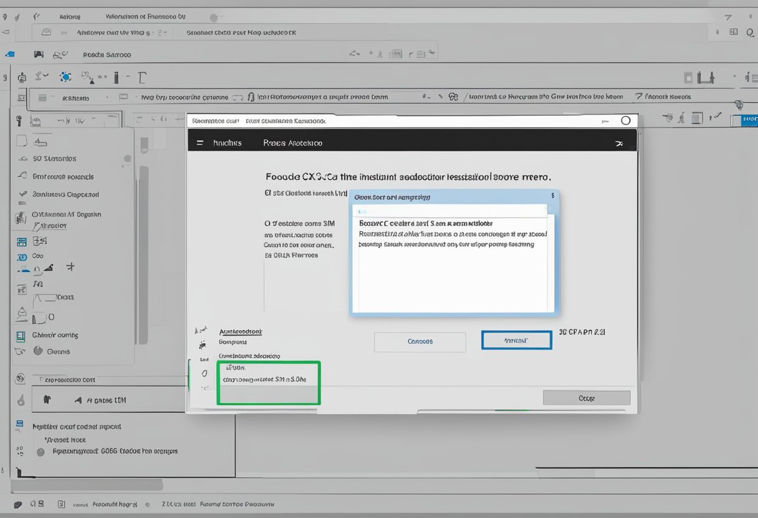
Task: Click the scissors icon in top toolbar
Action: tap(60, 55)
